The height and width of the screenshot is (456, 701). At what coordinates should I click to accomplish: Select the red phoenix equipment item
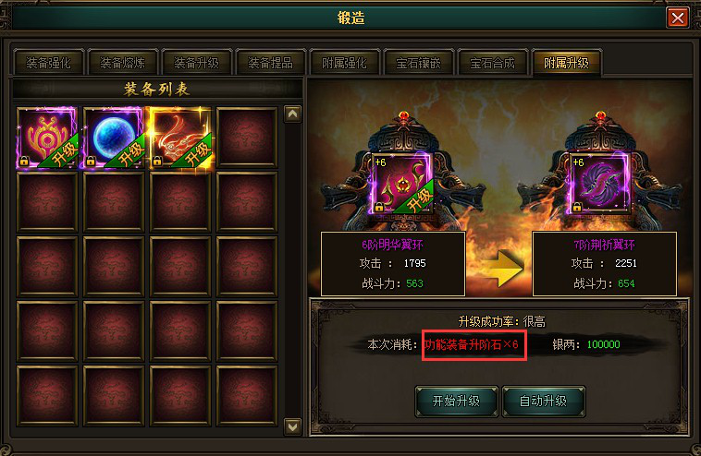180,138
